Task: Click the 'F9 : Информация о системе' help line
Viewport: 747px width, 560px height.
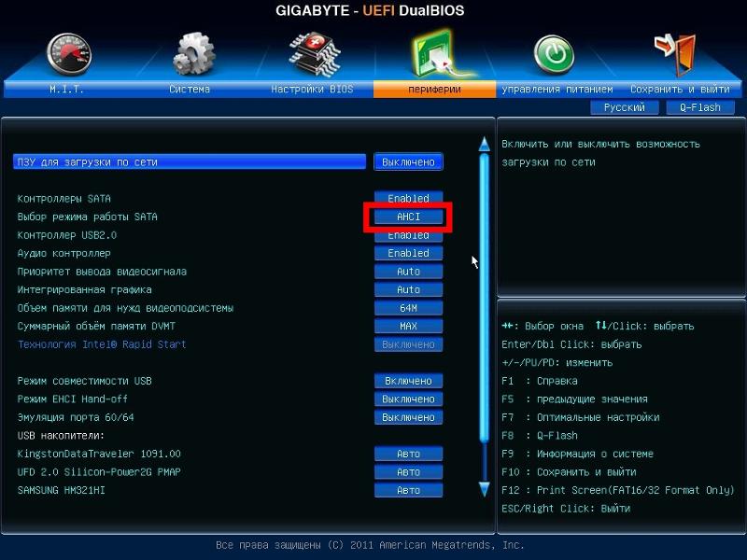Action: (577, 454)
